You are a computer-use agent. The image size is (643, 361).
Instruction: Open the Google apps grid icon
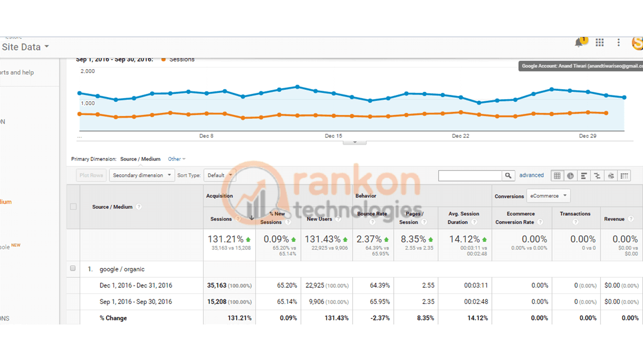[x=599, y=43]
